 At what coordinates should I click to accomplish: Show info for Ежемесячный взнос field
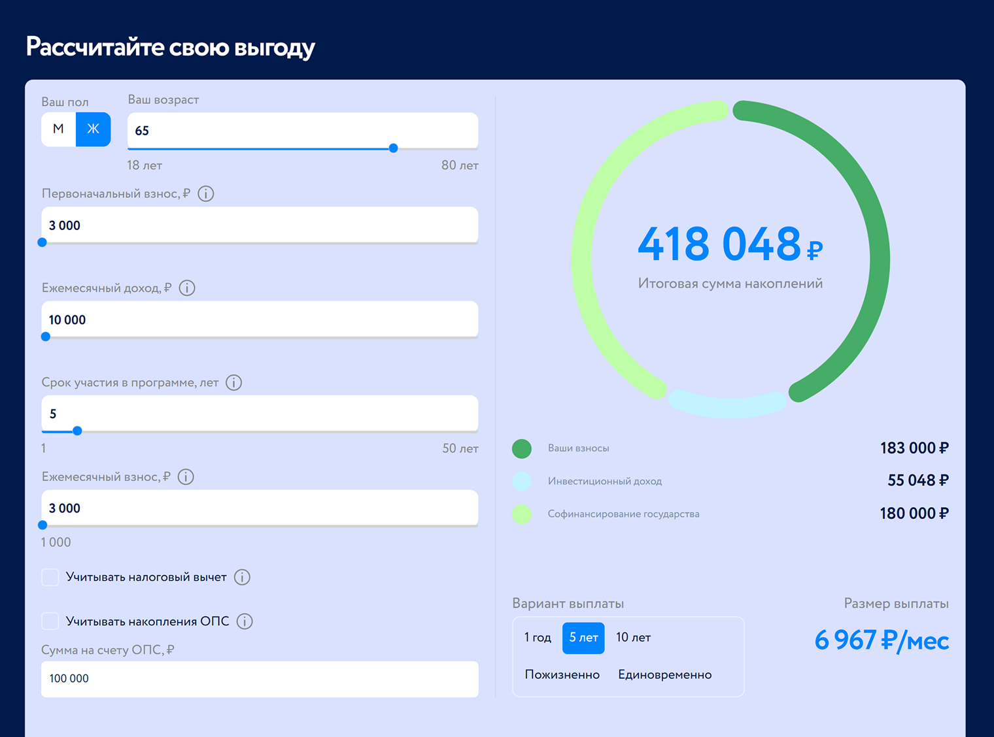pos(186,477)
